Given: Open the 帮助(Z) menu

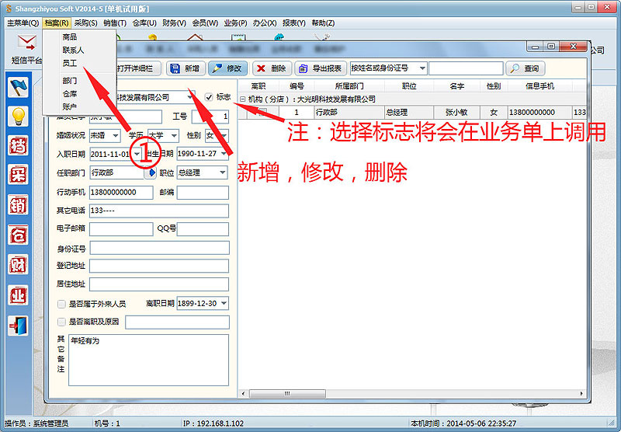Looking at the screenshot, I should pos(323,23).
